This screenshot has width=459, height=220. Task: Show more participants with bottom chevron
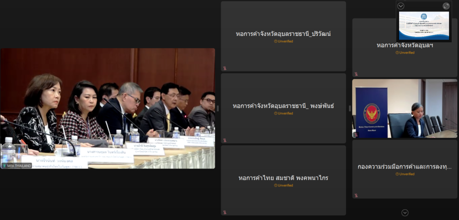[x=405, y=213]
